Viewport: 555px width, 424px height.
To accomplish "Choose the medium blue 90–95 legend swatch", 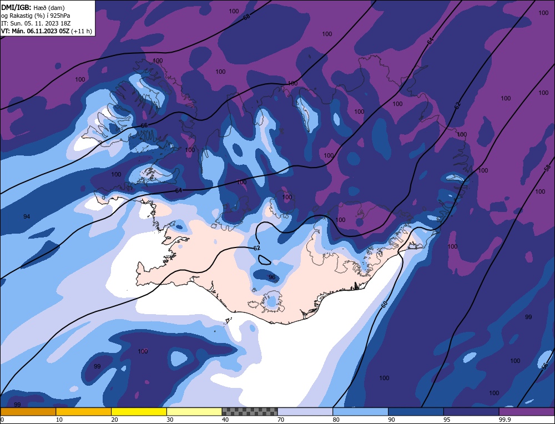I will (x=416, y=411).
